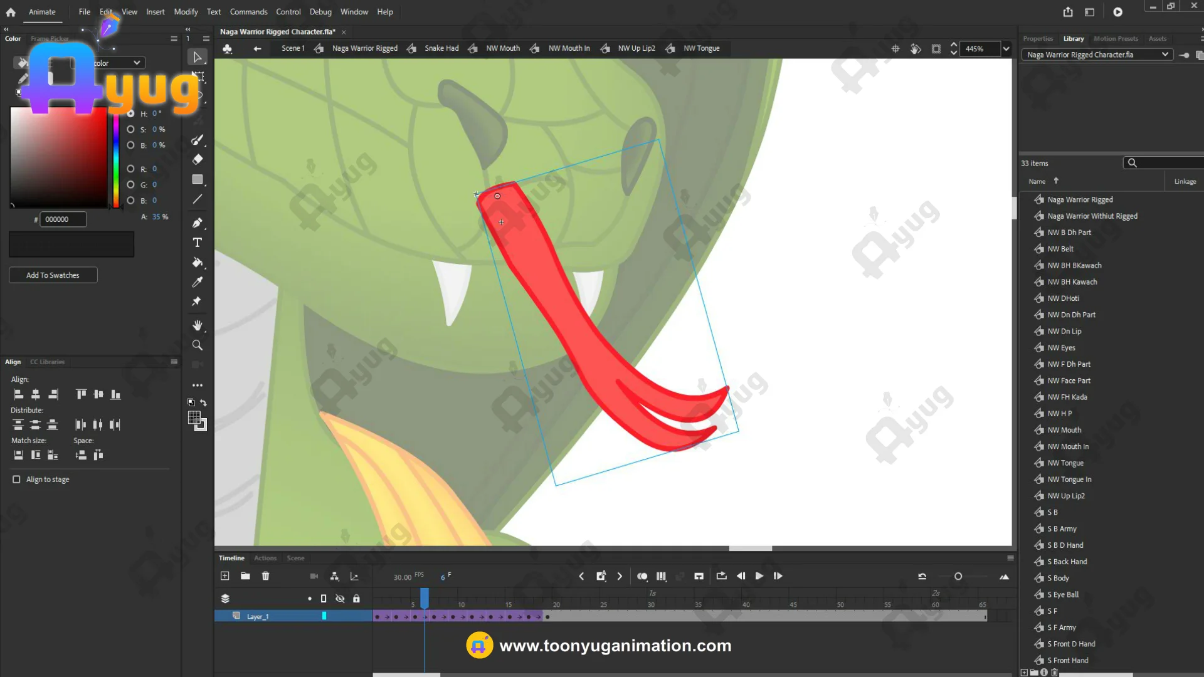
Task: Select the Eyedropper tool
Action: 198,282
